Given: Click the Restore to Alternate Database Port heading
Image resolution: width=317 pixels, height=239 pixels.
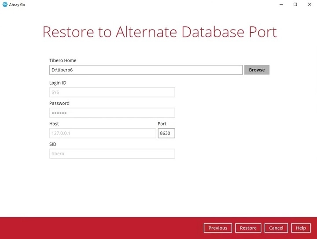Looking at the screenshot, I should [x=159, y=32].
